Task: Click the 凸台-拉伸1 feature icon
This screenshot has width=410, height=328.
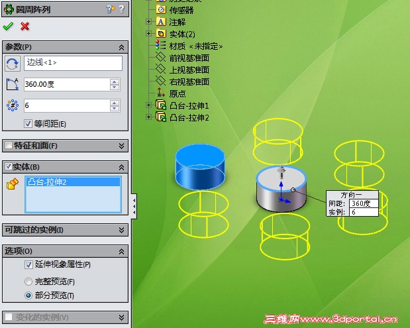Action: pos(161,105)
